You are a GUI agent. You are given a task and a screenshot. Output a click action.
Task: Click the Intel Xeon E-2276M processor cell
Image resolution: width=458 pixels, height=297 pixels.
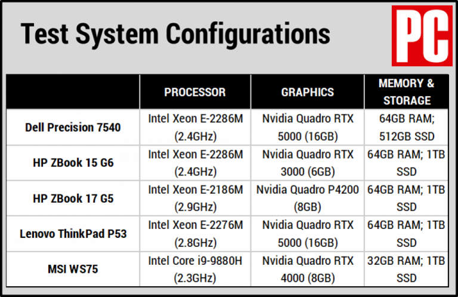click(x=195, y=234)
